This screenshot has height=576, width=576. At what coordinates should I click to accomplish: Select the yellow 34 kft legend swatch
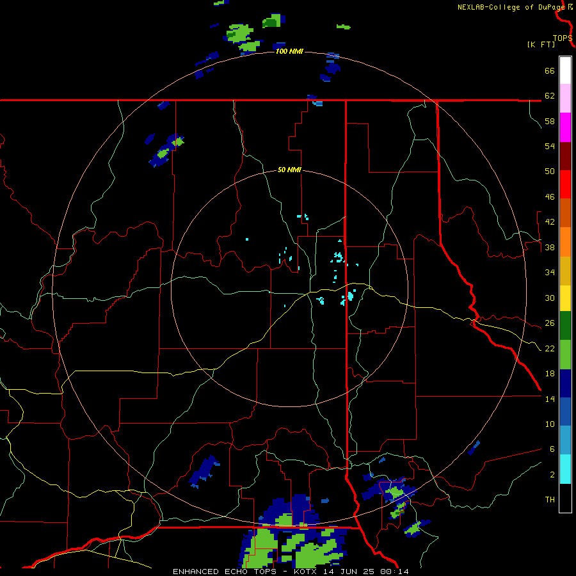[x=565, y=298]
